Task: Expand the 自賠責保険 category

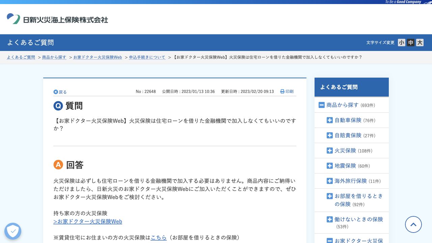Action: click(330, 135)
